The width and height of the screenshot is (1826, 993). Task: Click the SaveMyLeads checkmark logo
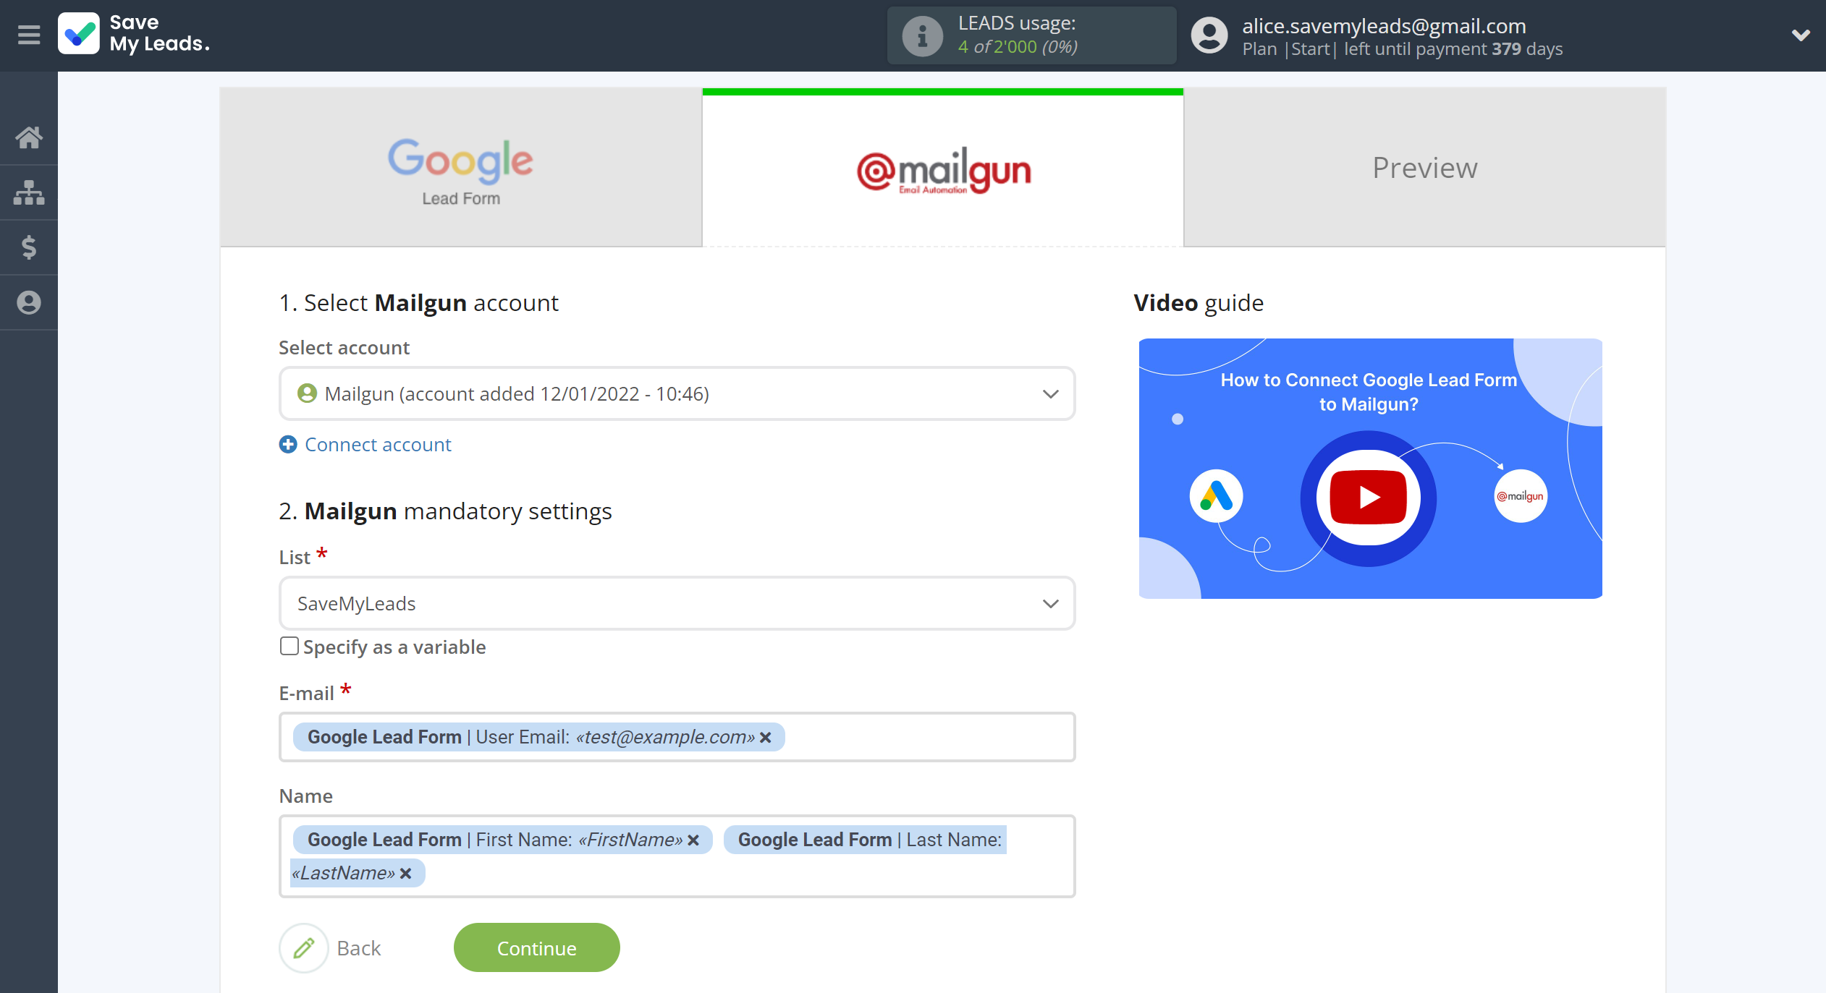(x=79, y=34)
